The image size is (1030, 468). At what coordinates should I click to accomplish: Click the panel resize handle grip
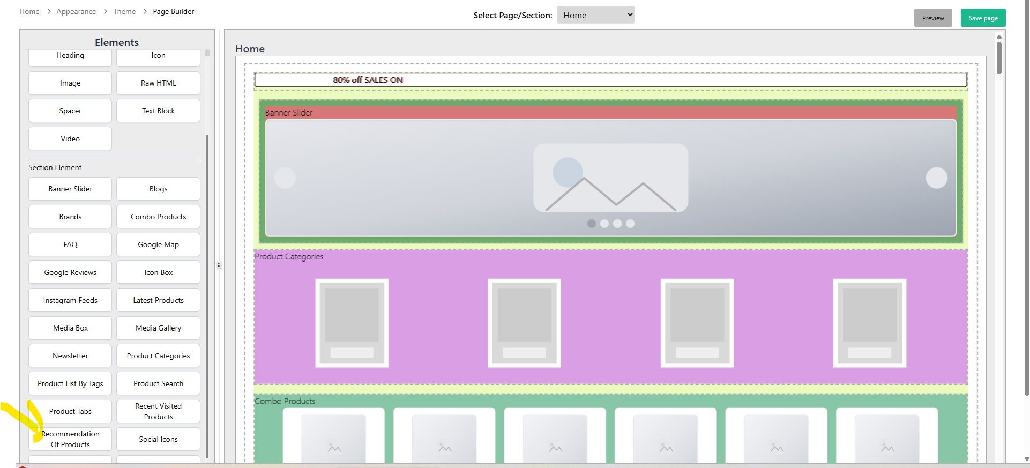219,265
